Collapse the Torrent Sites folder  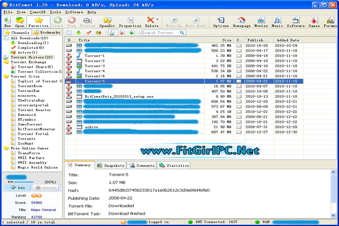[x=6, y=76]
